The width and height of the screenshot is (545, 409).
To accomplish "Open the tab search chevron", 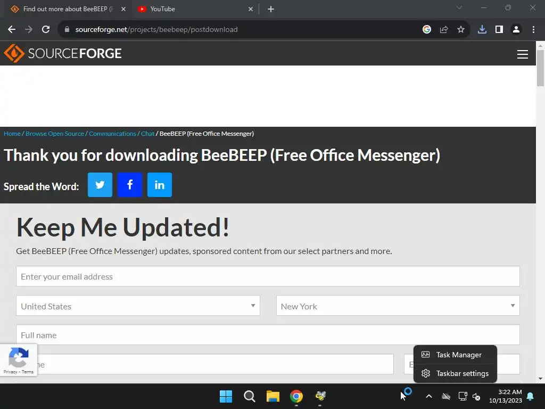I will (x=459, y=7).
